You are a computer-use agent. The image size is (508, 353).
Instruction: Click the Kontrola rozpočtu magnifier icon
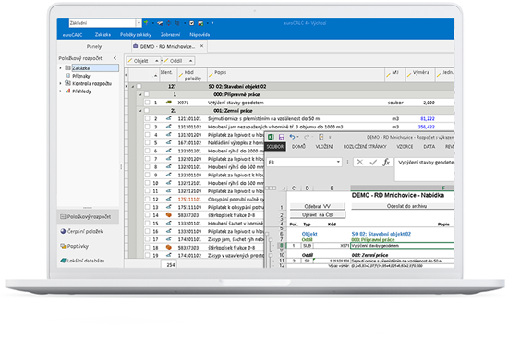pyautogui.click(x=67, y=83)
